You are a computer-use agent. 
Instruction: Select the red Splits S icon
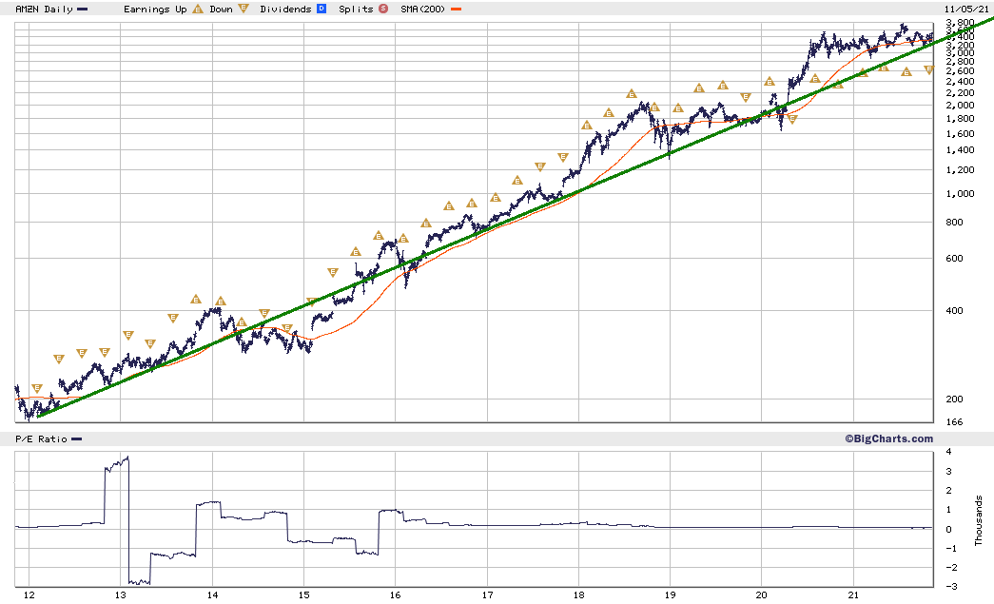(383, 9)
